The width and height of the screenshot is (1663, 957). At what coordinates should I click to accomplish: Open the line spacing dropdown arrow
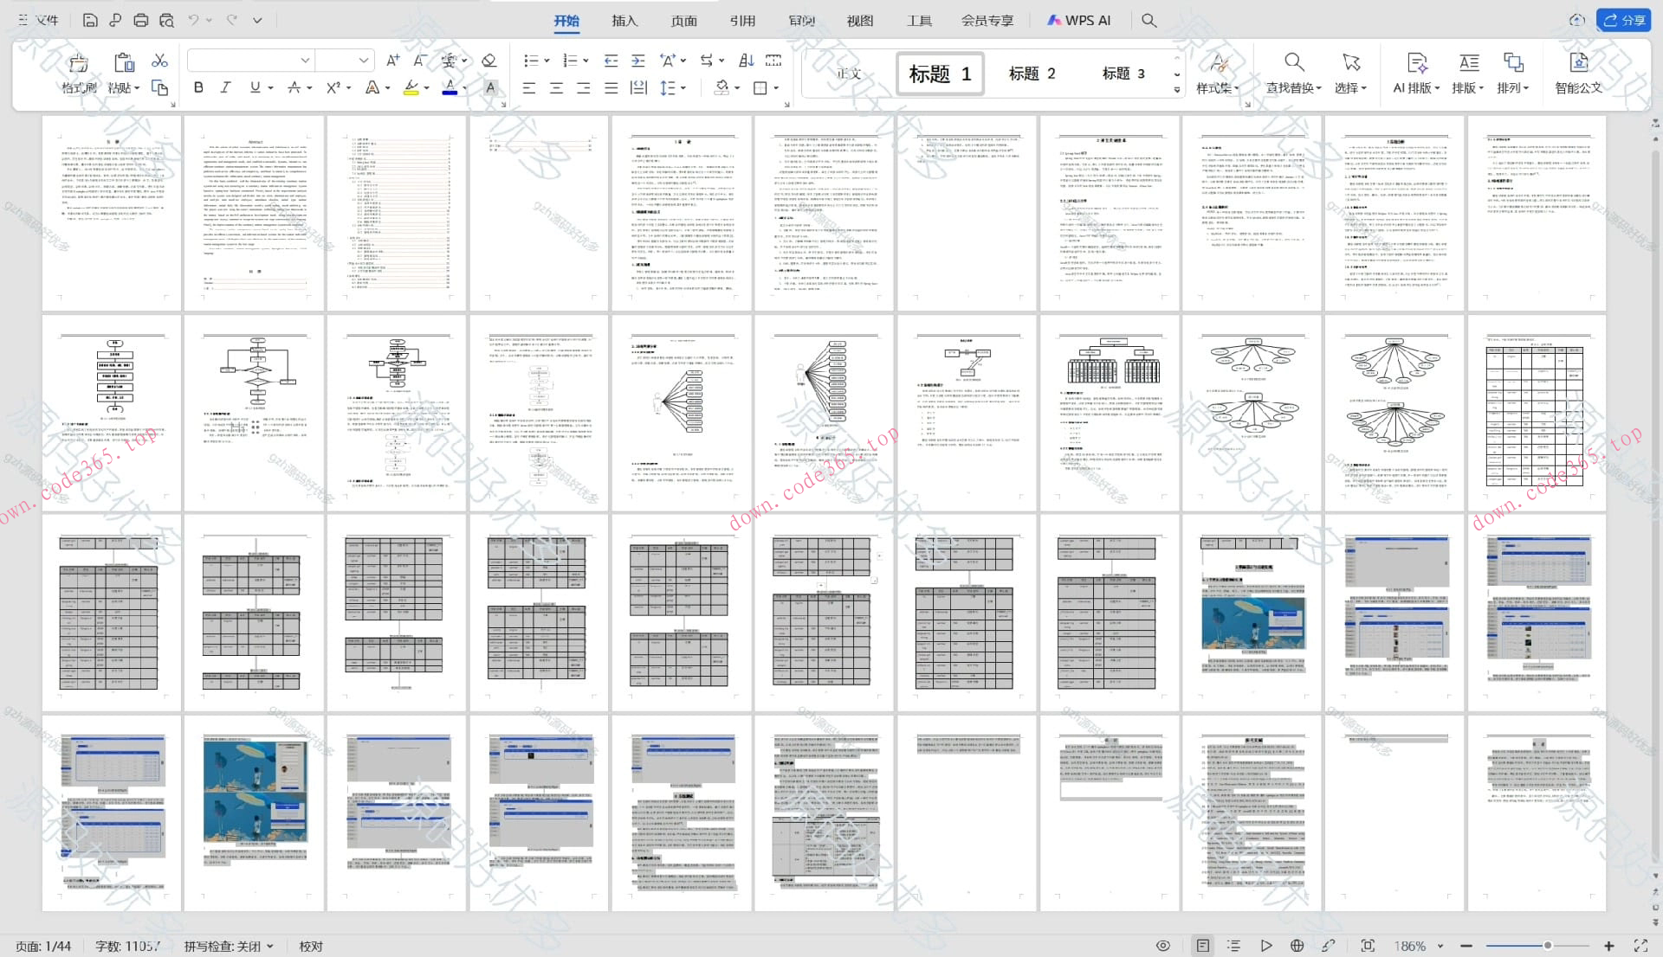(683, 87)
